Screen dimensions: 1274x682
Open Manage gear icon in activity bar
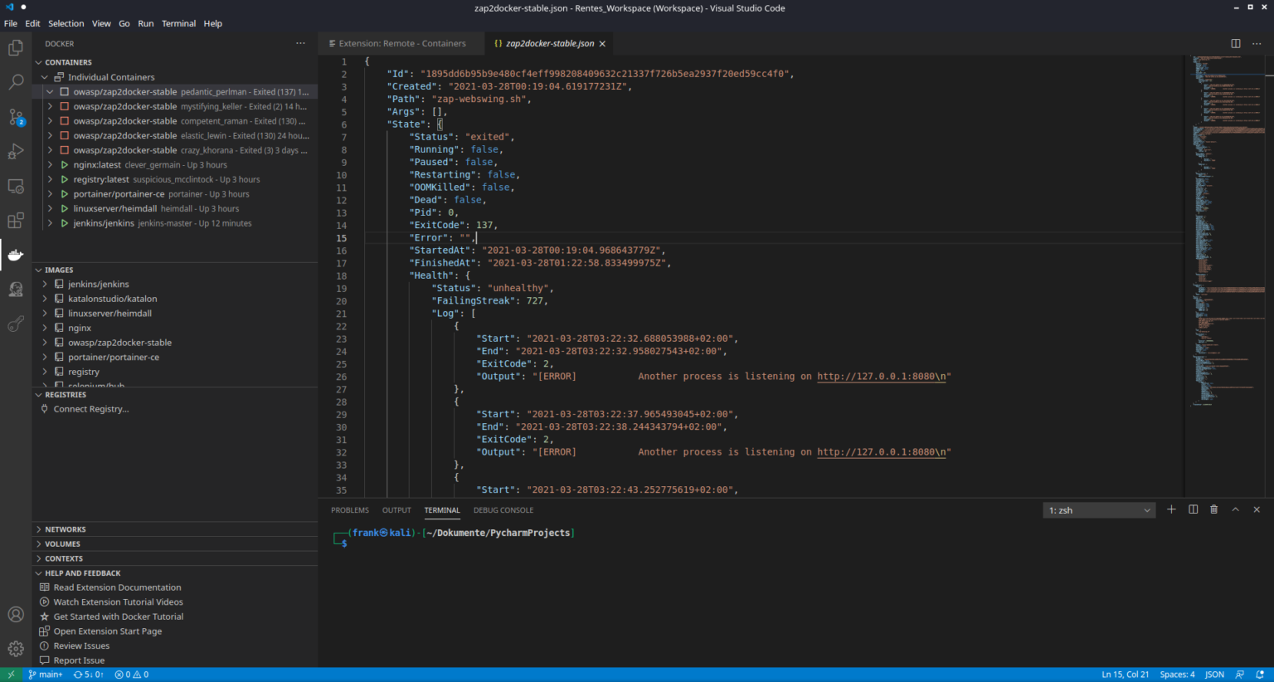tap(16, 649)
